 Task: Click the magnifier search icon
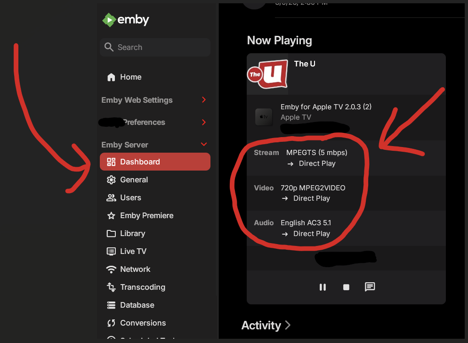click(x=109, y=47)
